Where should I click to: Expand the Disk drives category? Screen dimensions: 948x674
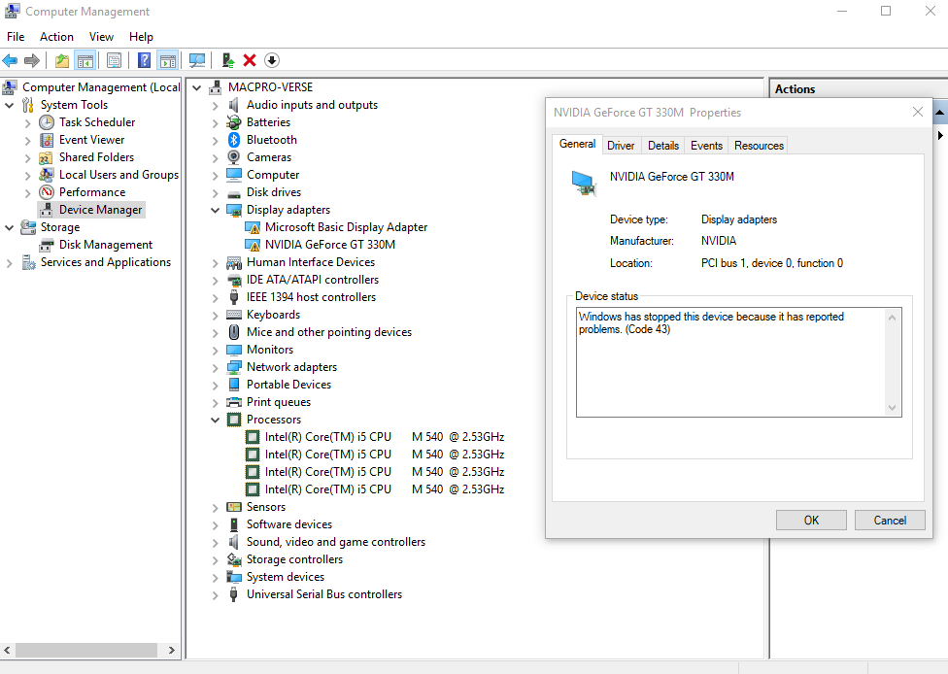216,193
